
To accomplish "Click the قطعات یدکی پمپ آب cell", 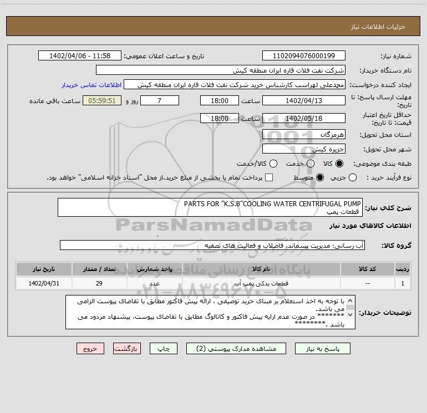I will [x=261, y=283].
